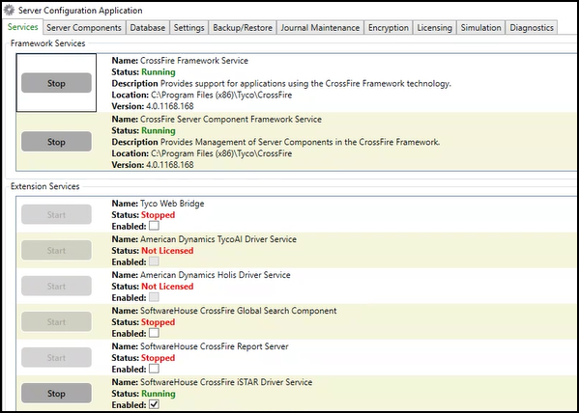Viewport: 579px width, 413px height.
Task: Open the Licensing tab
Action: click(435, 28)
